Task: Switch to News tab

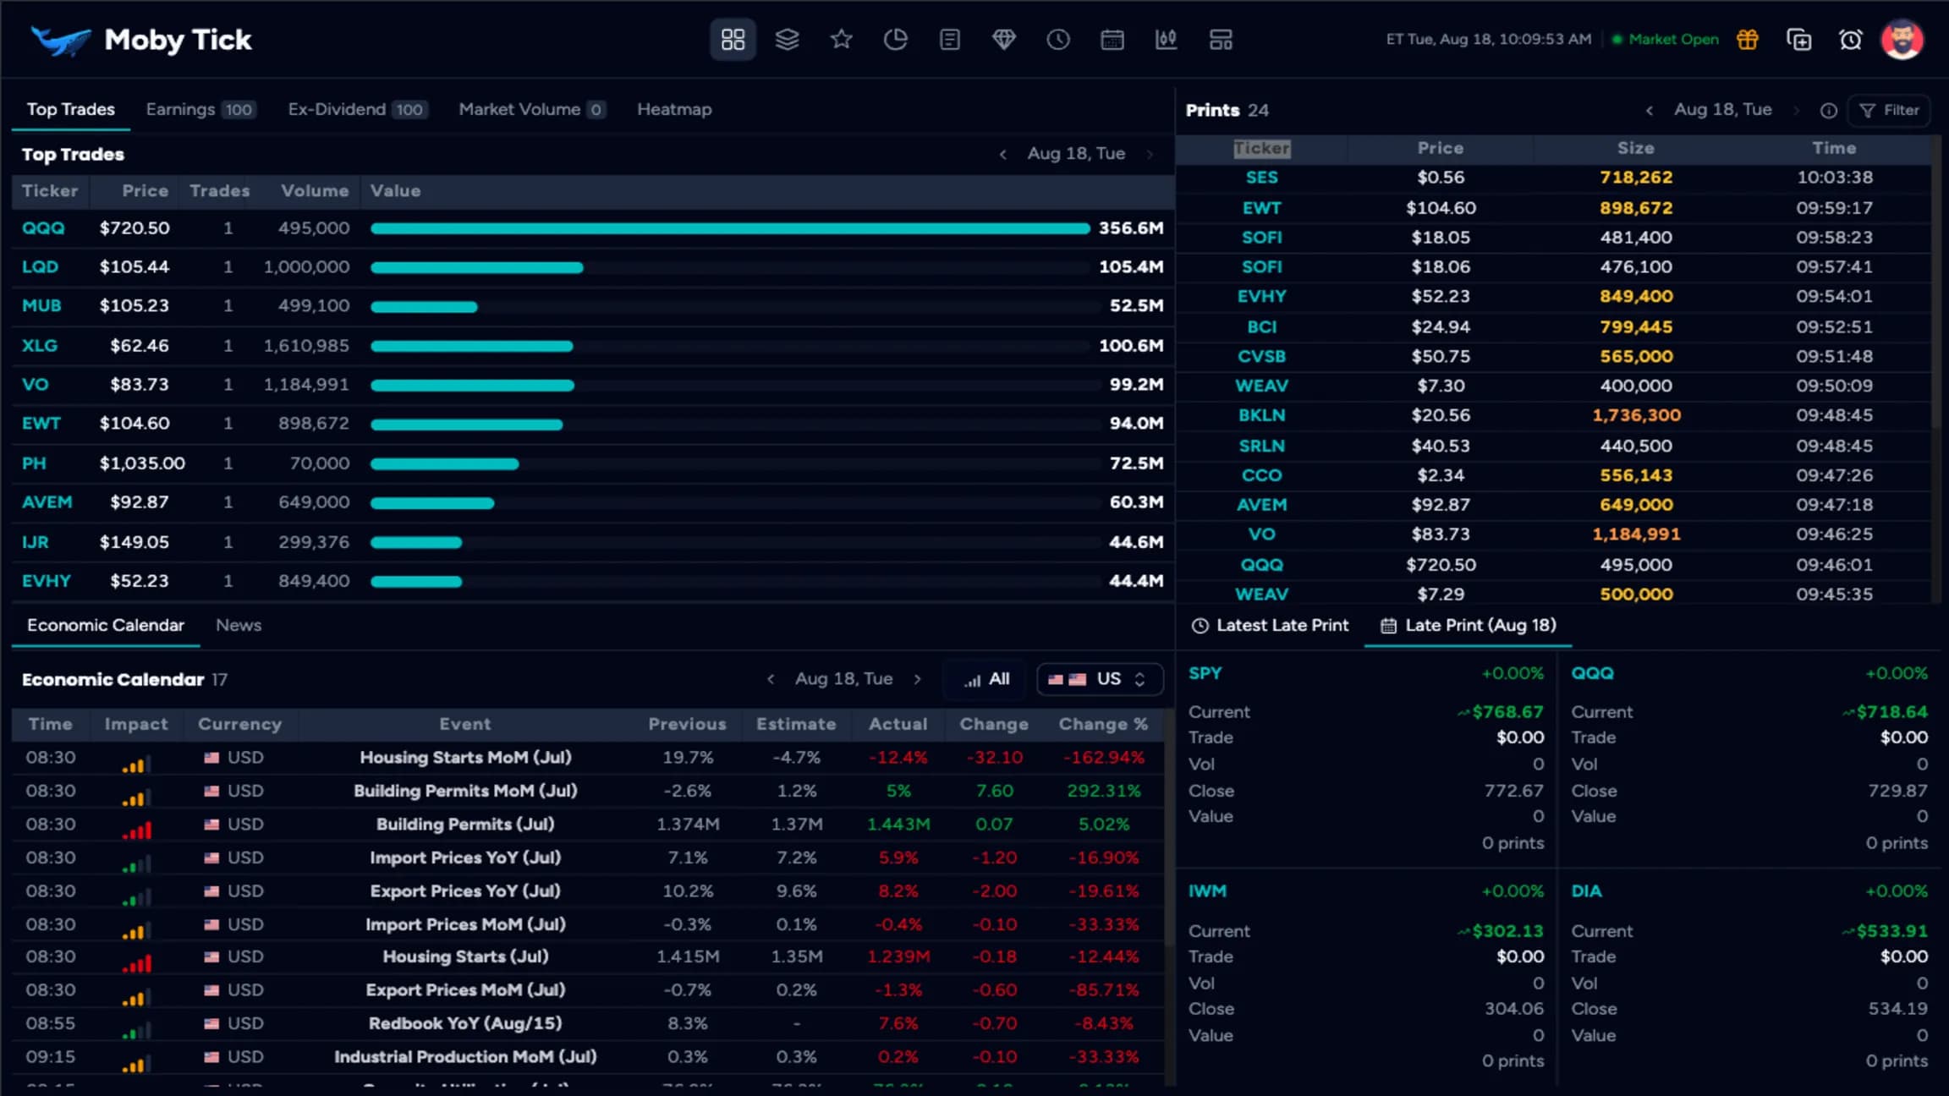Action: (239, 625)
